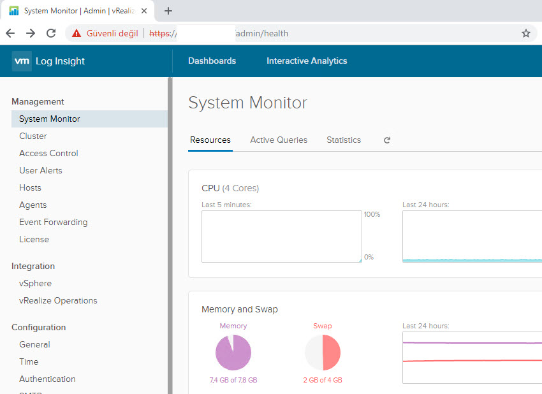Click the vm Log Insight logo

pos(48,61)
